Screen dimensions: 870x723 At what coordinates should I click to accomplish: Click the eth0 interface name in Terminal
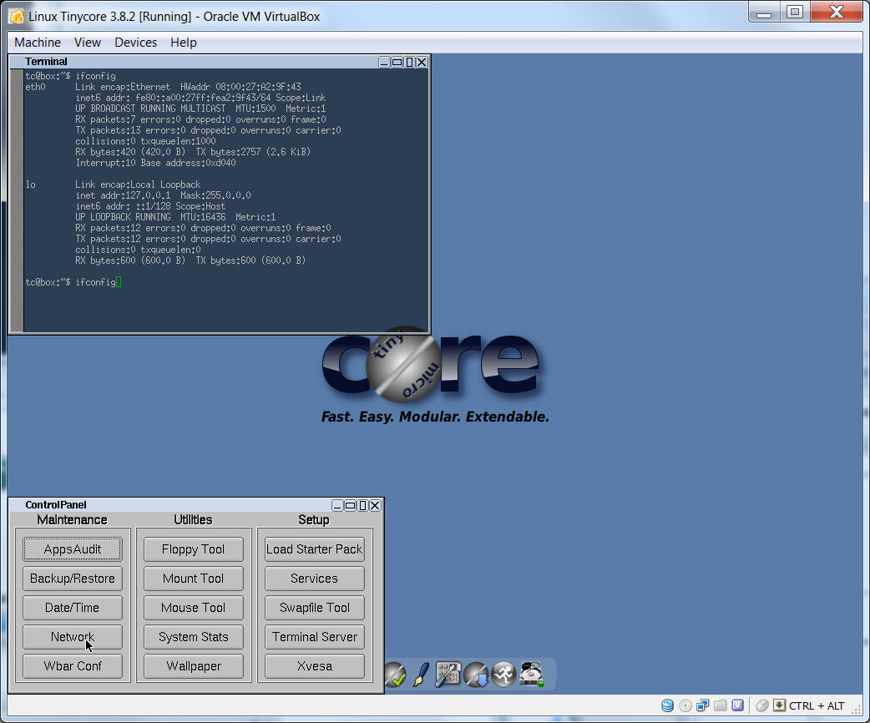click(x=35, y=87)
